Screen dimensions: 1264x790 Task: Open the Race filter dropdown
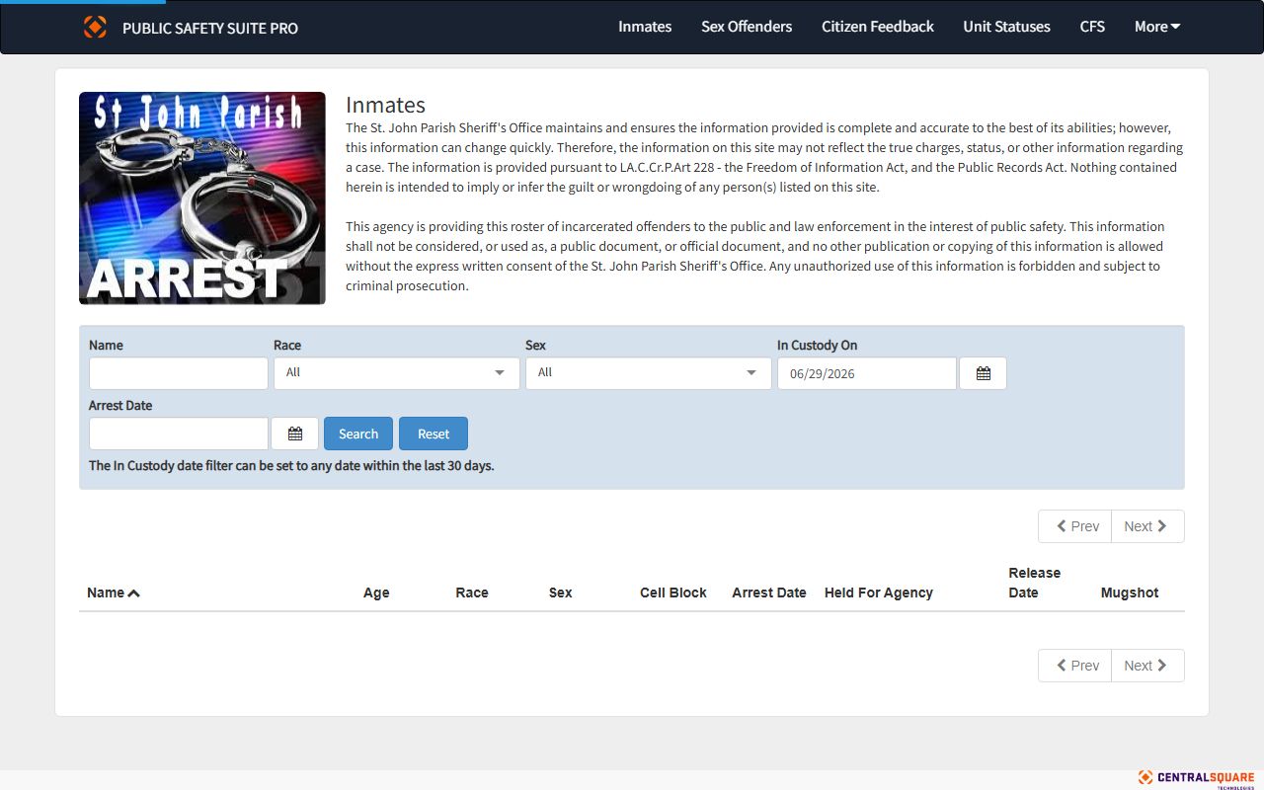(x=397, y=373)
